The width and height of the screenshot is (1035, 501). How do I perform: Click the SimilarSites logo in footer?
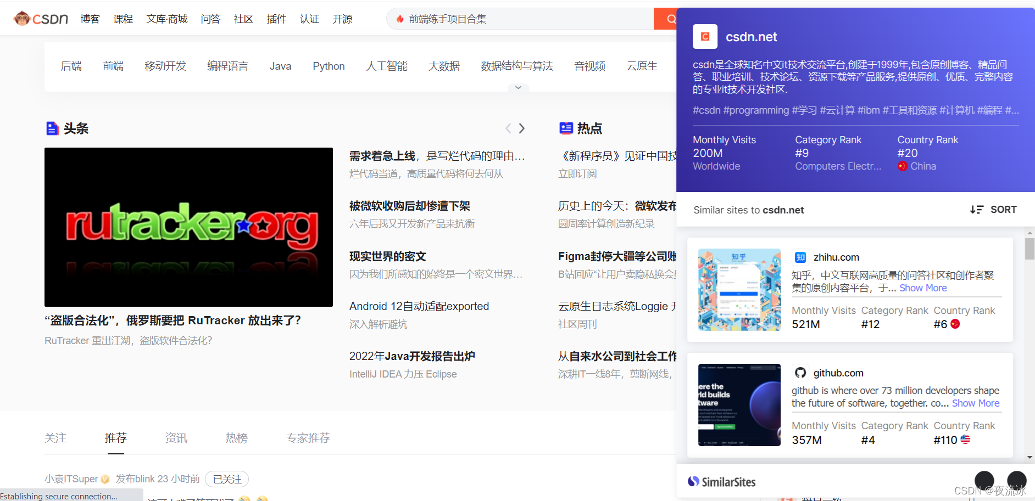coord(722,482)
